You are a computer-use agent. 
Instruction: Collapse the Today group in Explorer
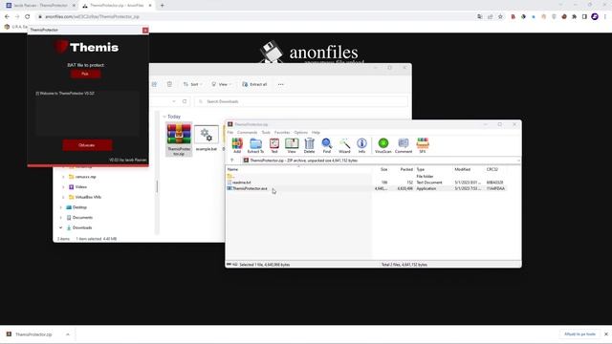[x=164, y=117]
